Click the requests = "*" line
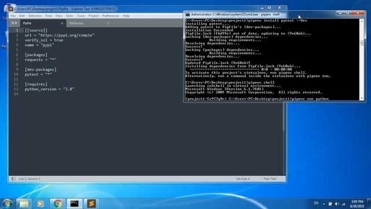Viewport: 371px width, 209px height. pos(41,60)
